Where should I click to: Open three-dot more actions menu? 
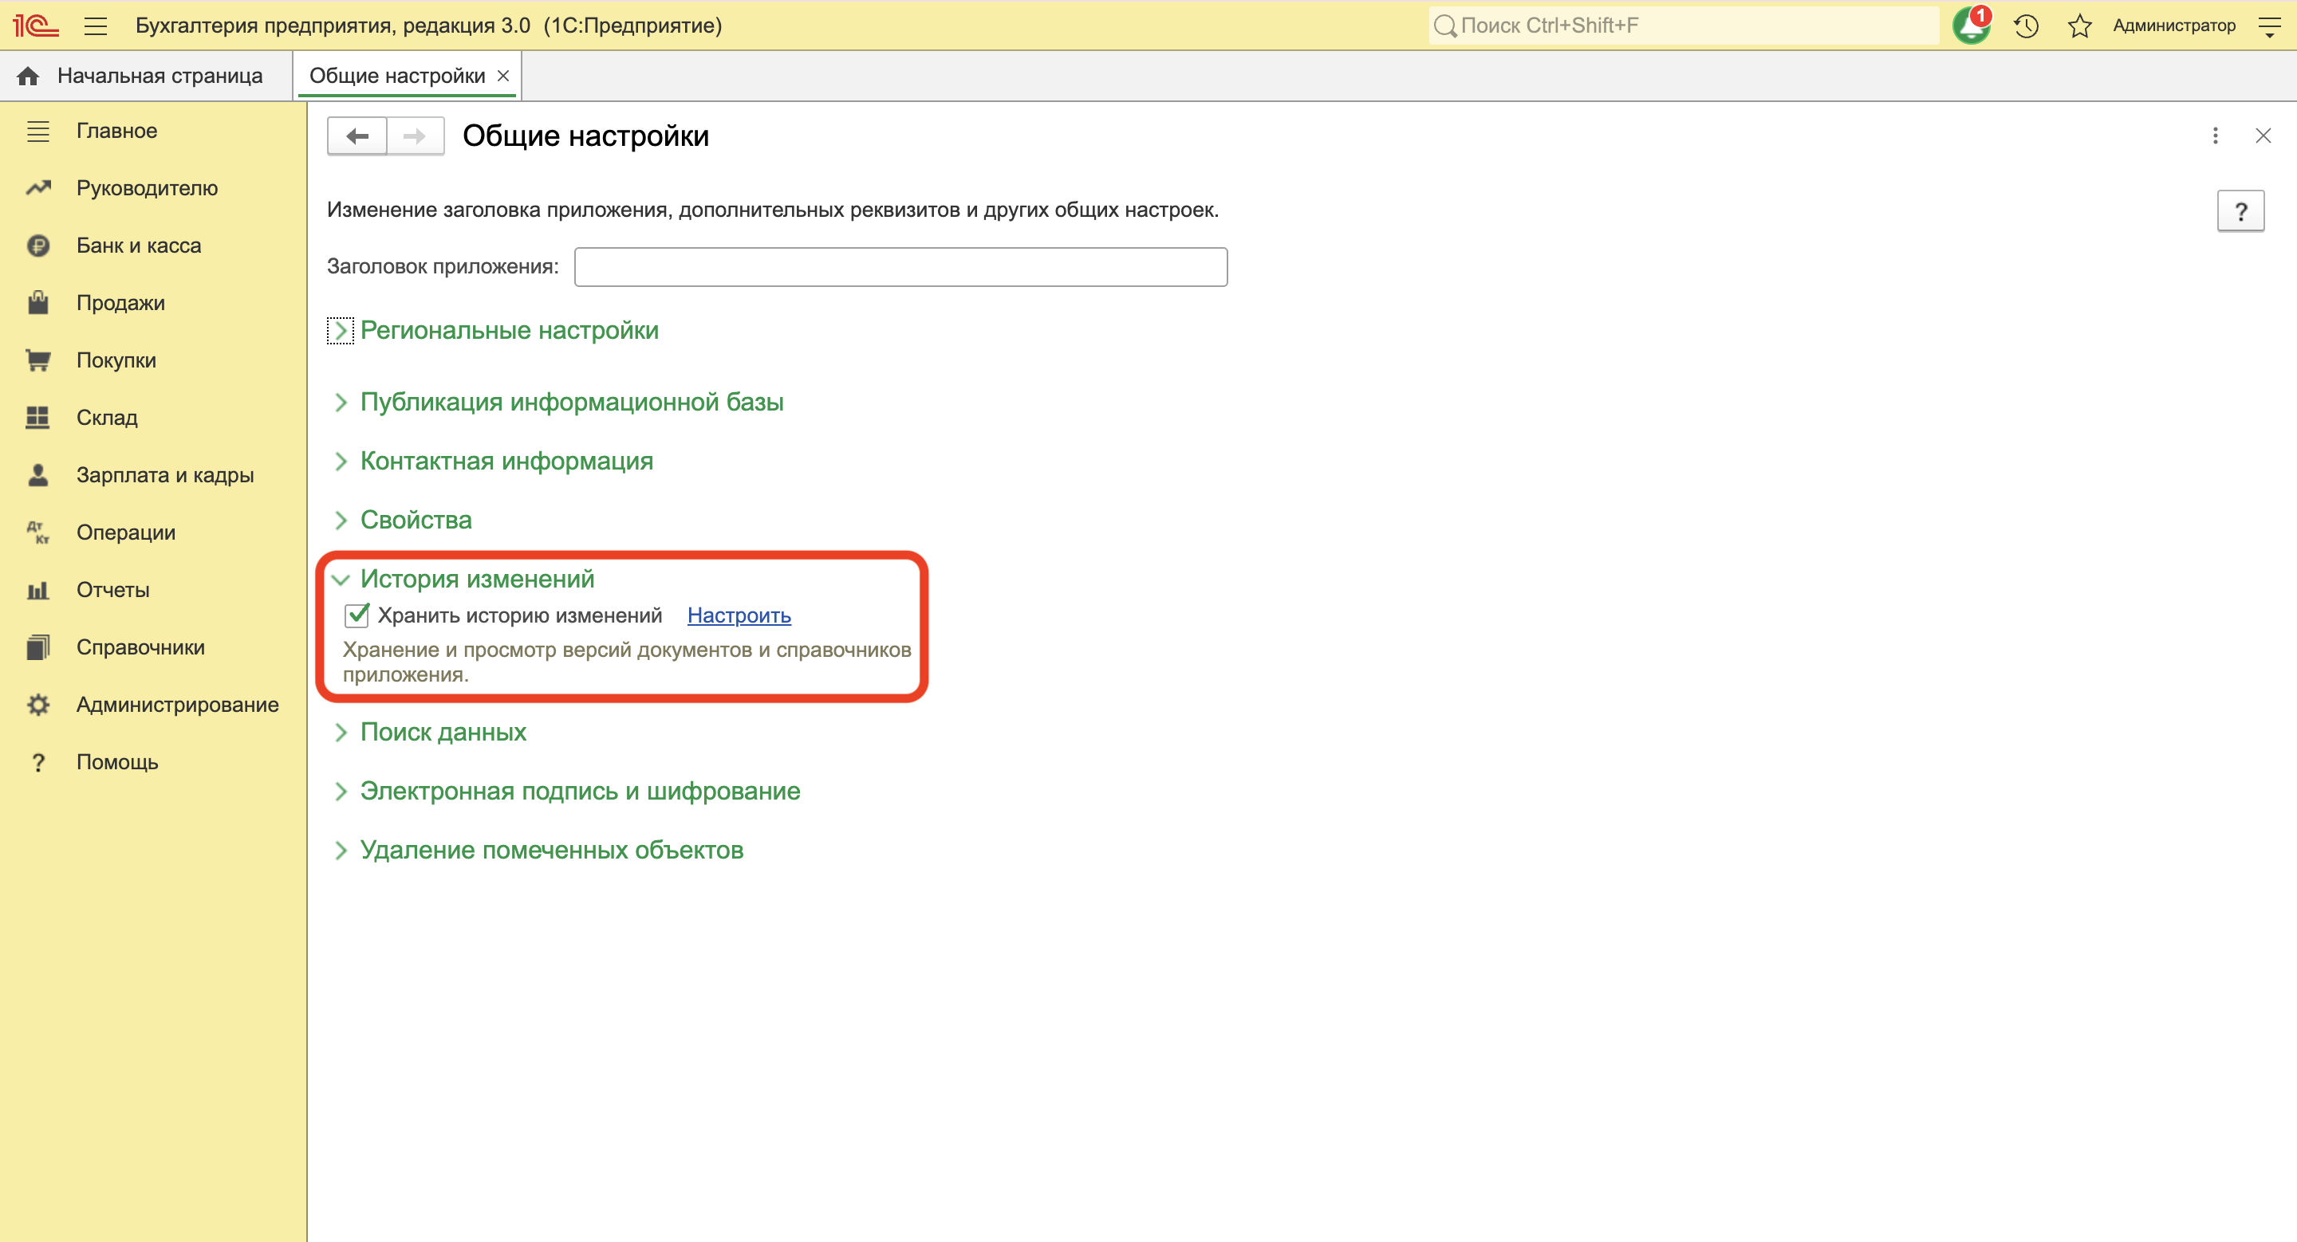[x=2215, y=136]
